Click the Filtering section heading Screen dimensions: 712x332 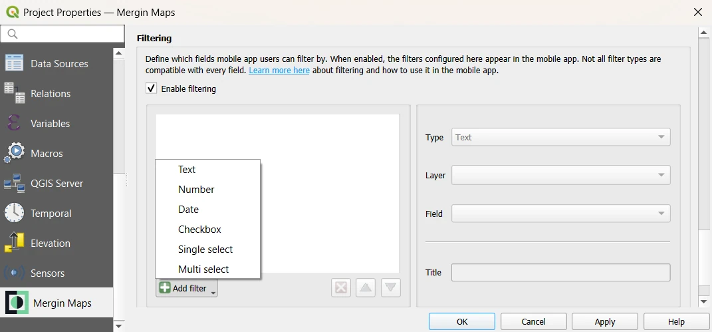click(154, 39)
